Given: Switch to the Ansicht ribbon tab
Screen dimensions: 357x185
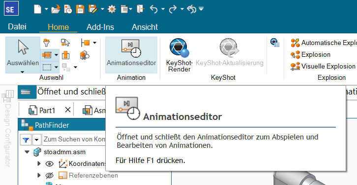Looking at the screenshot, I should pyautogui.click(x=145, y=27).
